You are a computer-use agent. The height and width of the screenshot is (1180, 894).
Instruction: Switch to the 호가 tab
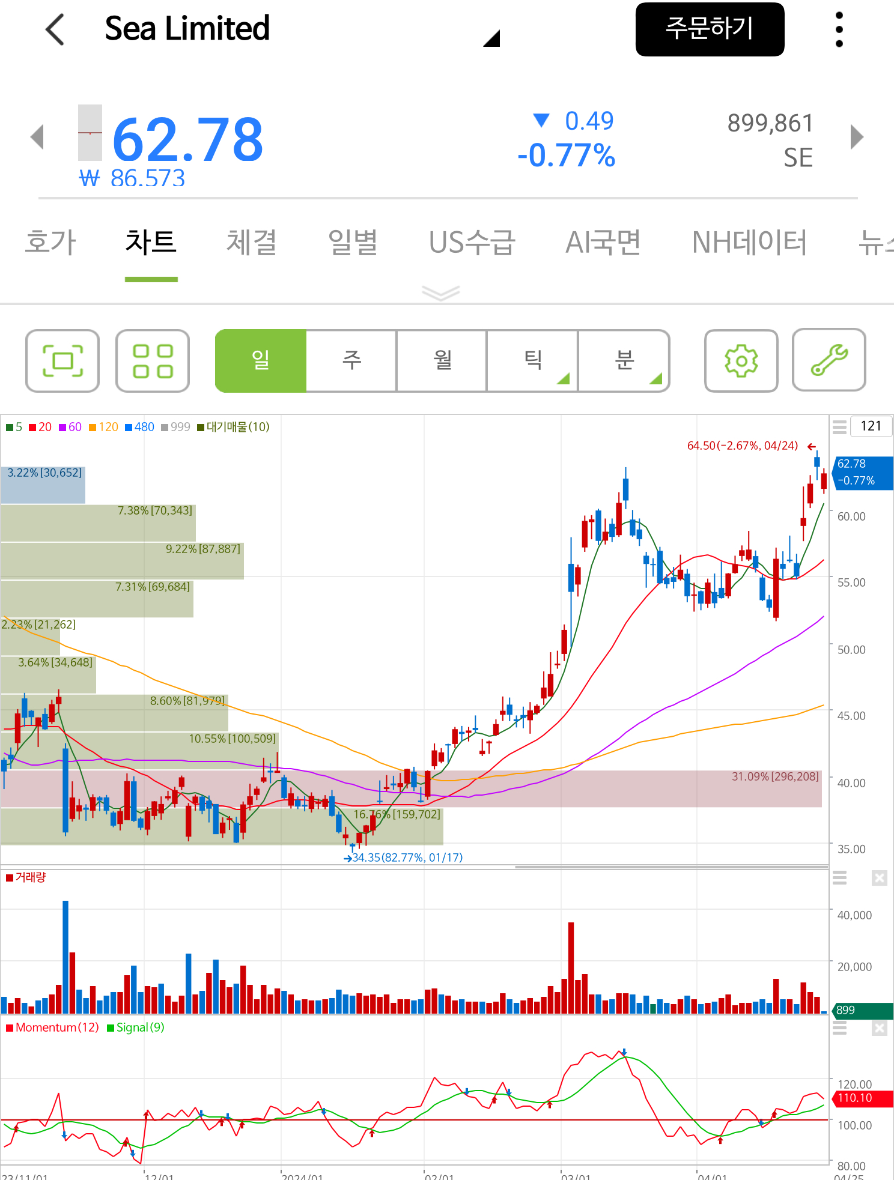50,243
